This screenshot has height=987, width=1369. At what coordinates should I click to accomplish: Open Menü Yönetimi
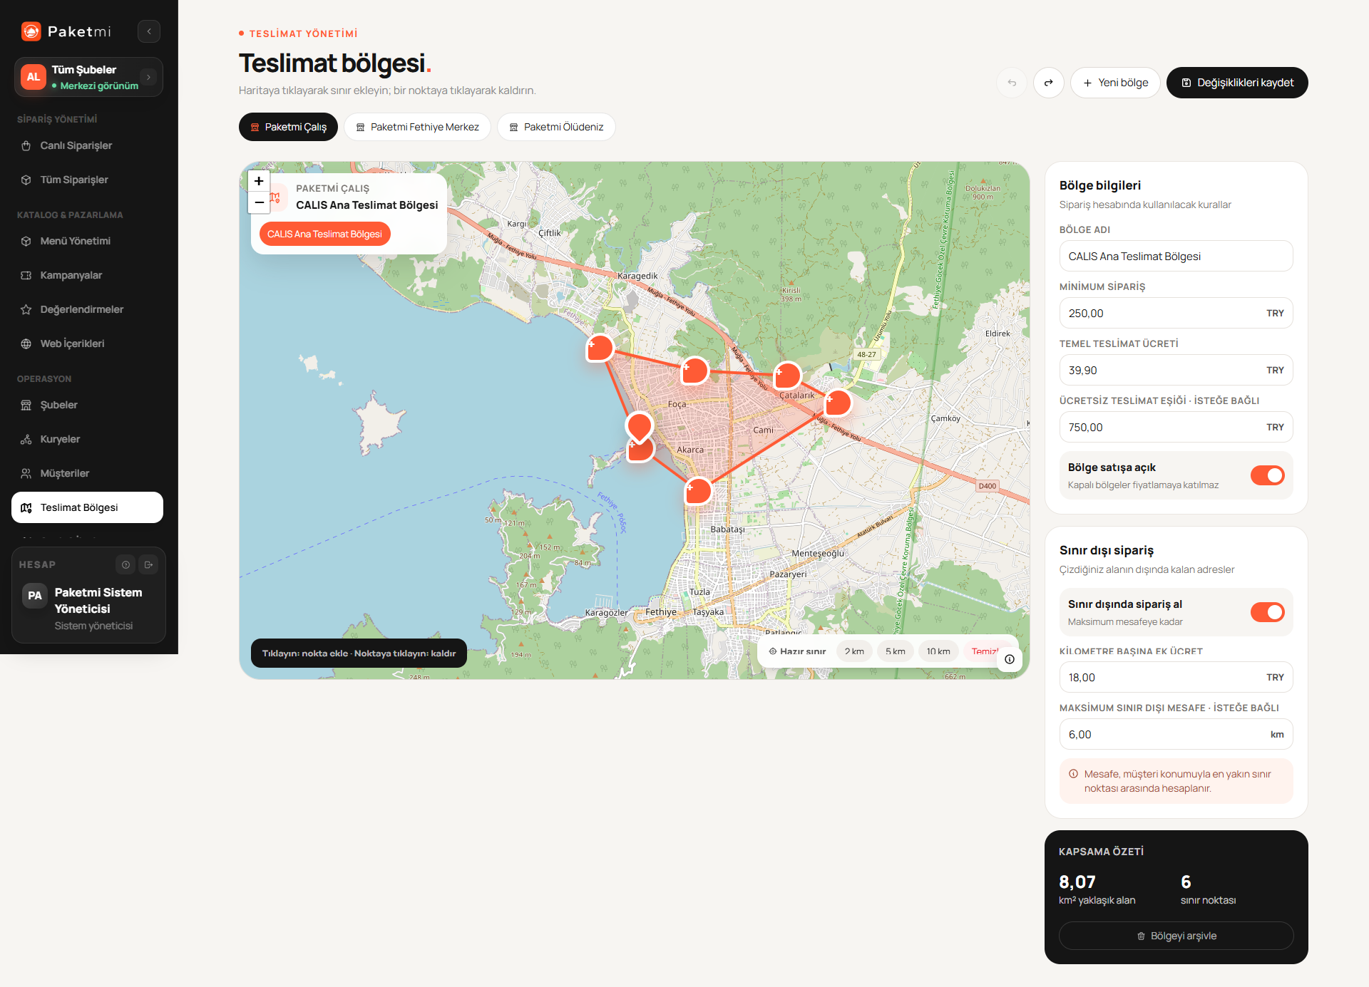[x=88, y=241]
